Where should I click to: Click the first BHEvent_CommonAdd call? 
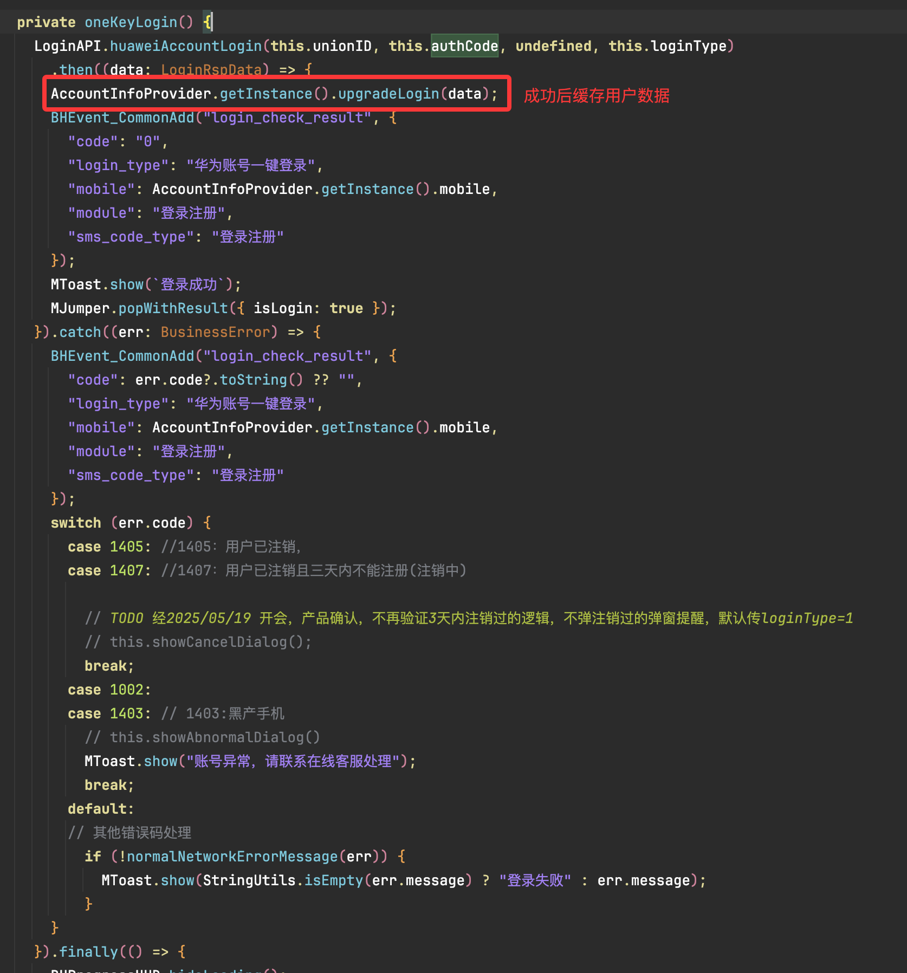pyautogui.click(x=122, y=118)
